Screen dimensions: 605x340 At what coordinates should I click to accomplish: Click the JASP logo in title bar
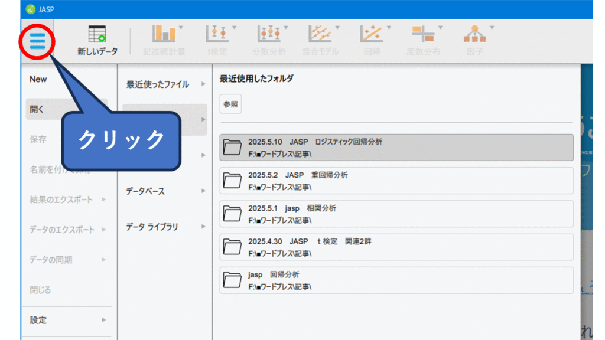pos(31,9)
